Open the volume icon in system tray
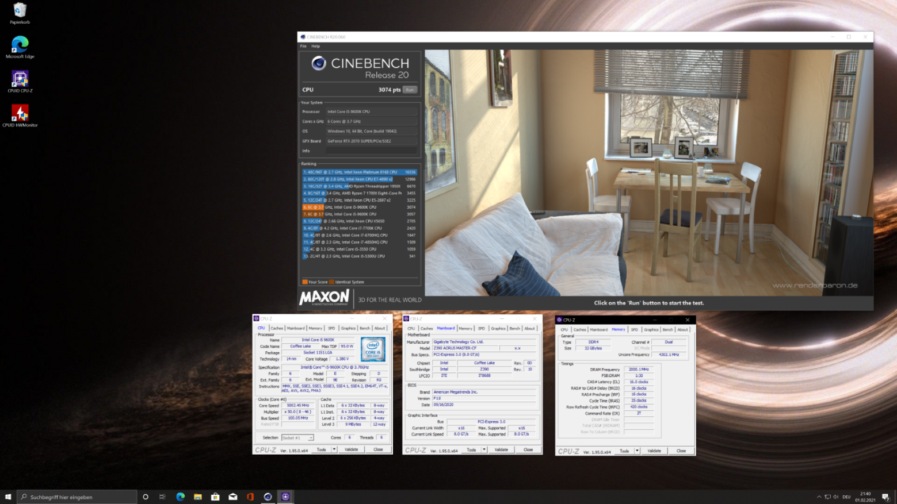The width and height of the screenshot is (897, 504). click(x=836, y=497)
